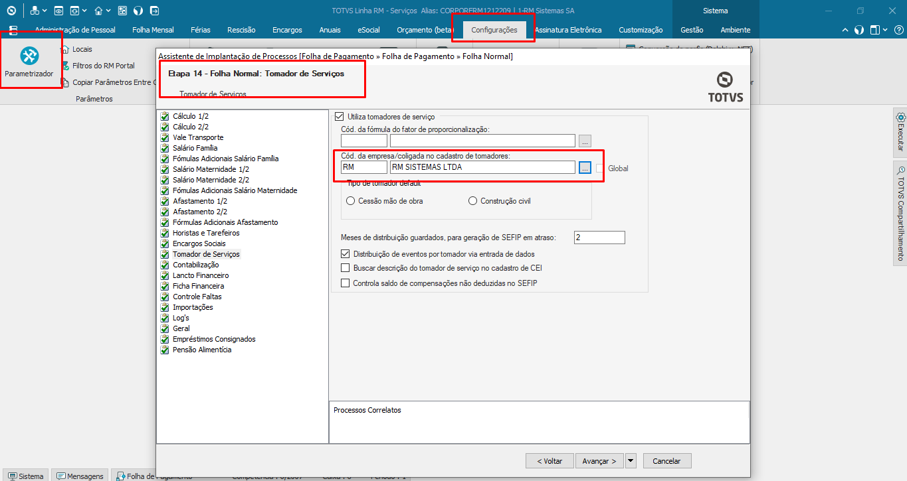This screenshot has width=907, height=481.
Task: Uncheck Distribuição de eventos por tomador checkbox
Action: 345,253
